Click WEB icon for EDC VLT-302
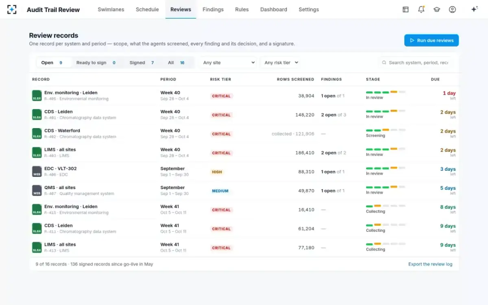488x305 pixels. tap(37, 172)
